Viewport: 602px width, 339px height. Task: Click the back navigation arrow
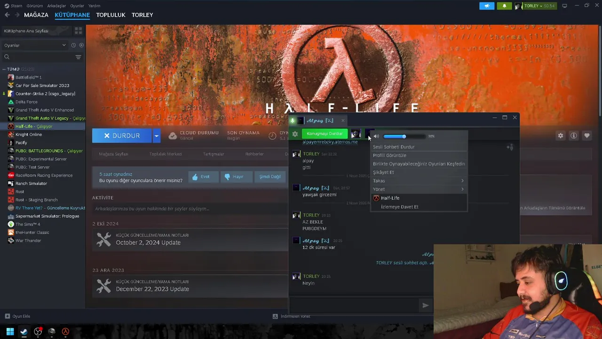pyautogui.click(x=7, y=15)
